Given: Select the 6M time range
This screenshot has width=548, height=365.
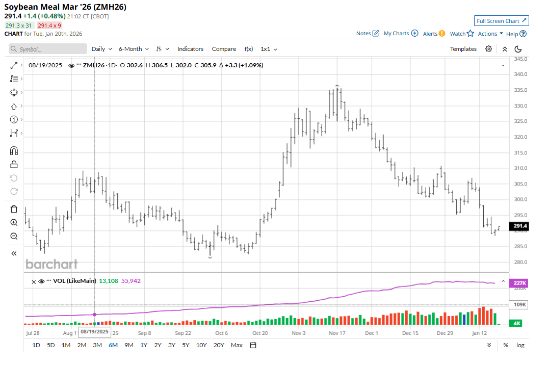Looking at the screenshot, I should (113, 346).
